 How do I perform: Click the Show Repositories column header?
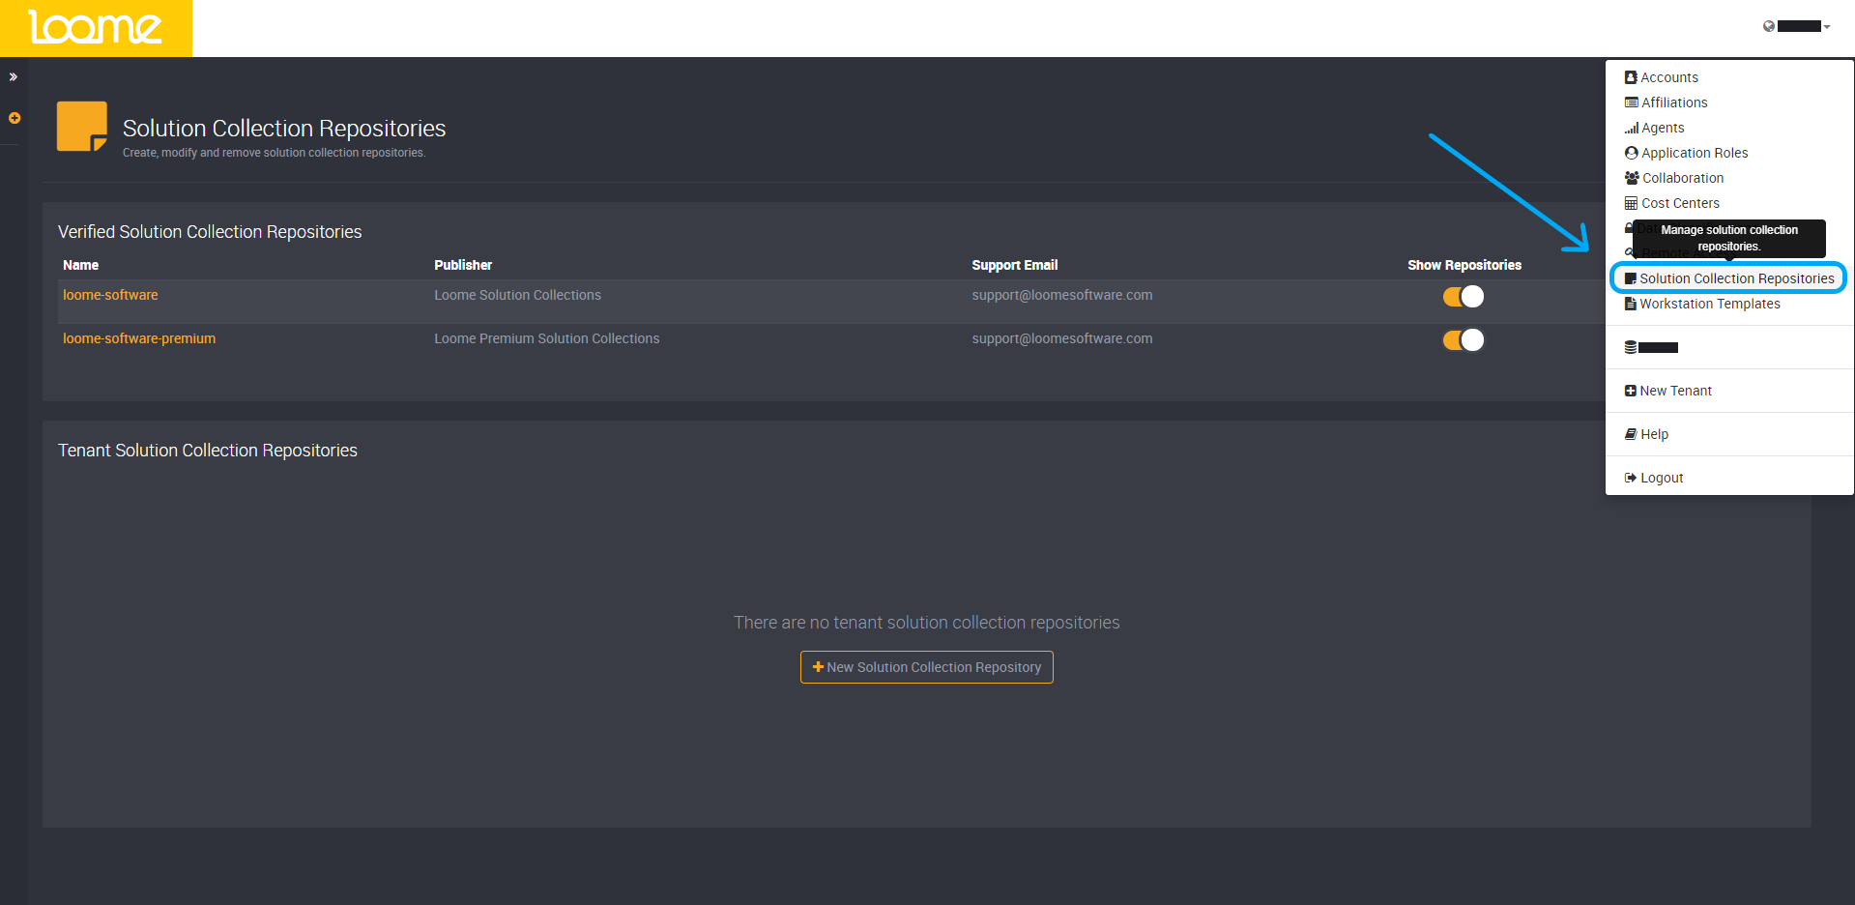[x=1464, y=265]
